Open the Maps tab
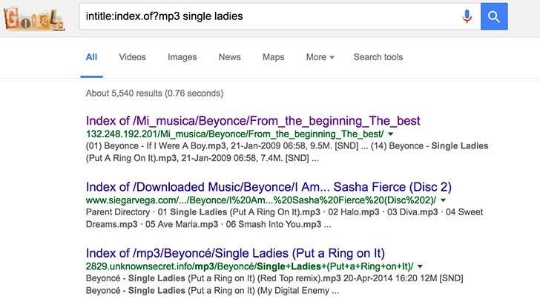 coord(274,57)
